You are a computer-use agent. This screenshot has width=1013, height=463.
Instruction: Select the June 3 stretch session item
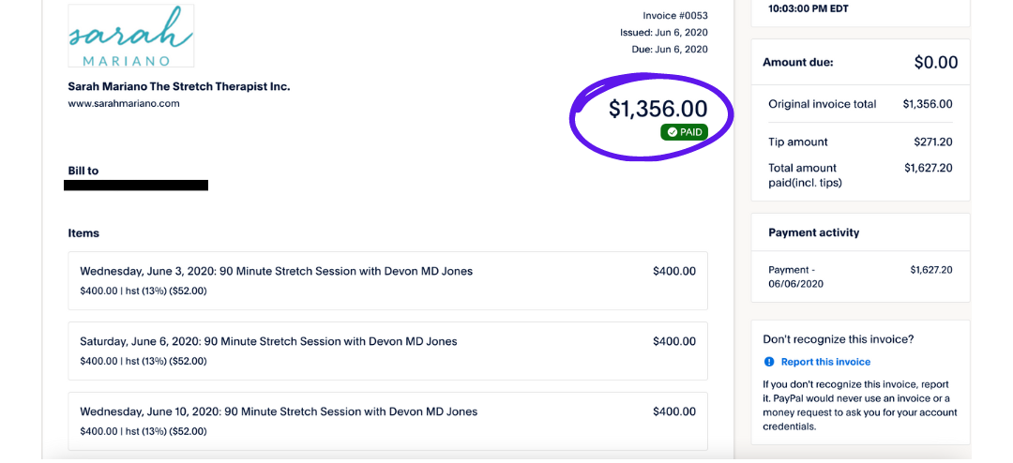pyautogui.click(x=387, y=280)
